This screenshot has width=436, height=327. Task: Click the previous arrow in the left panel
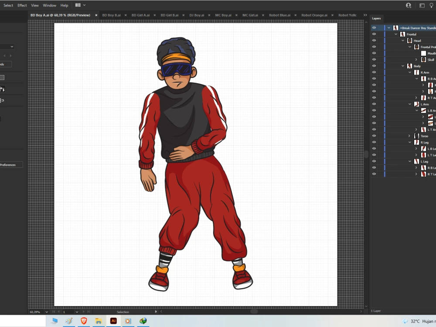pos(4,56)
